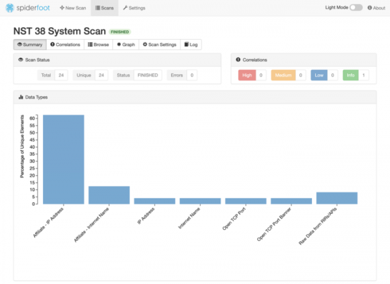Show the scan Log tab
The image size is (390, 284).
[x=191, y=45]
